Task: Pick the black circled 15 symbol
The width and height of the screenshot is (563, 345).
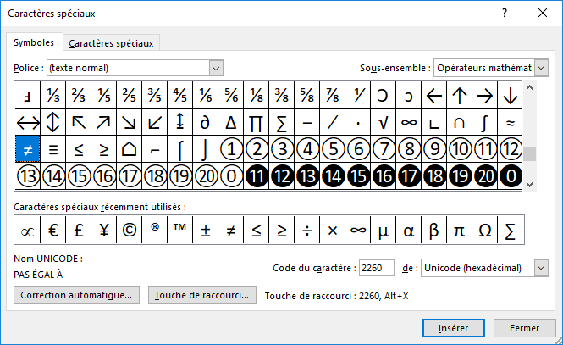Action: (x=358, y=176)
